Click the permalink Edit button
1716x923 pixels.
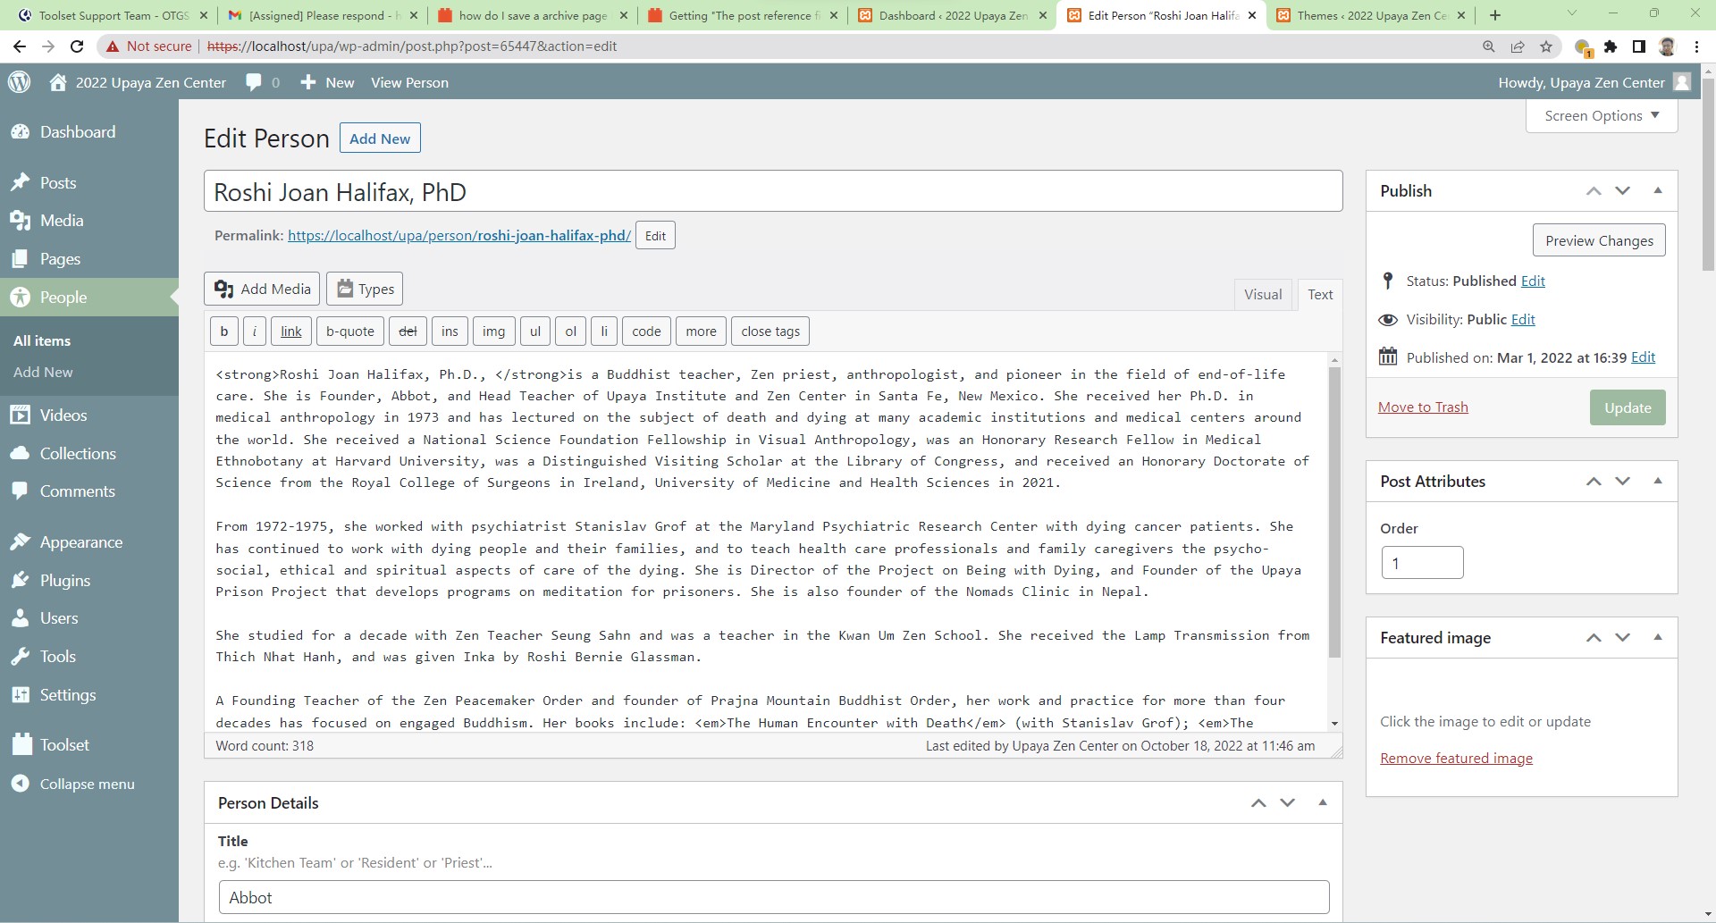click(655, 236)
